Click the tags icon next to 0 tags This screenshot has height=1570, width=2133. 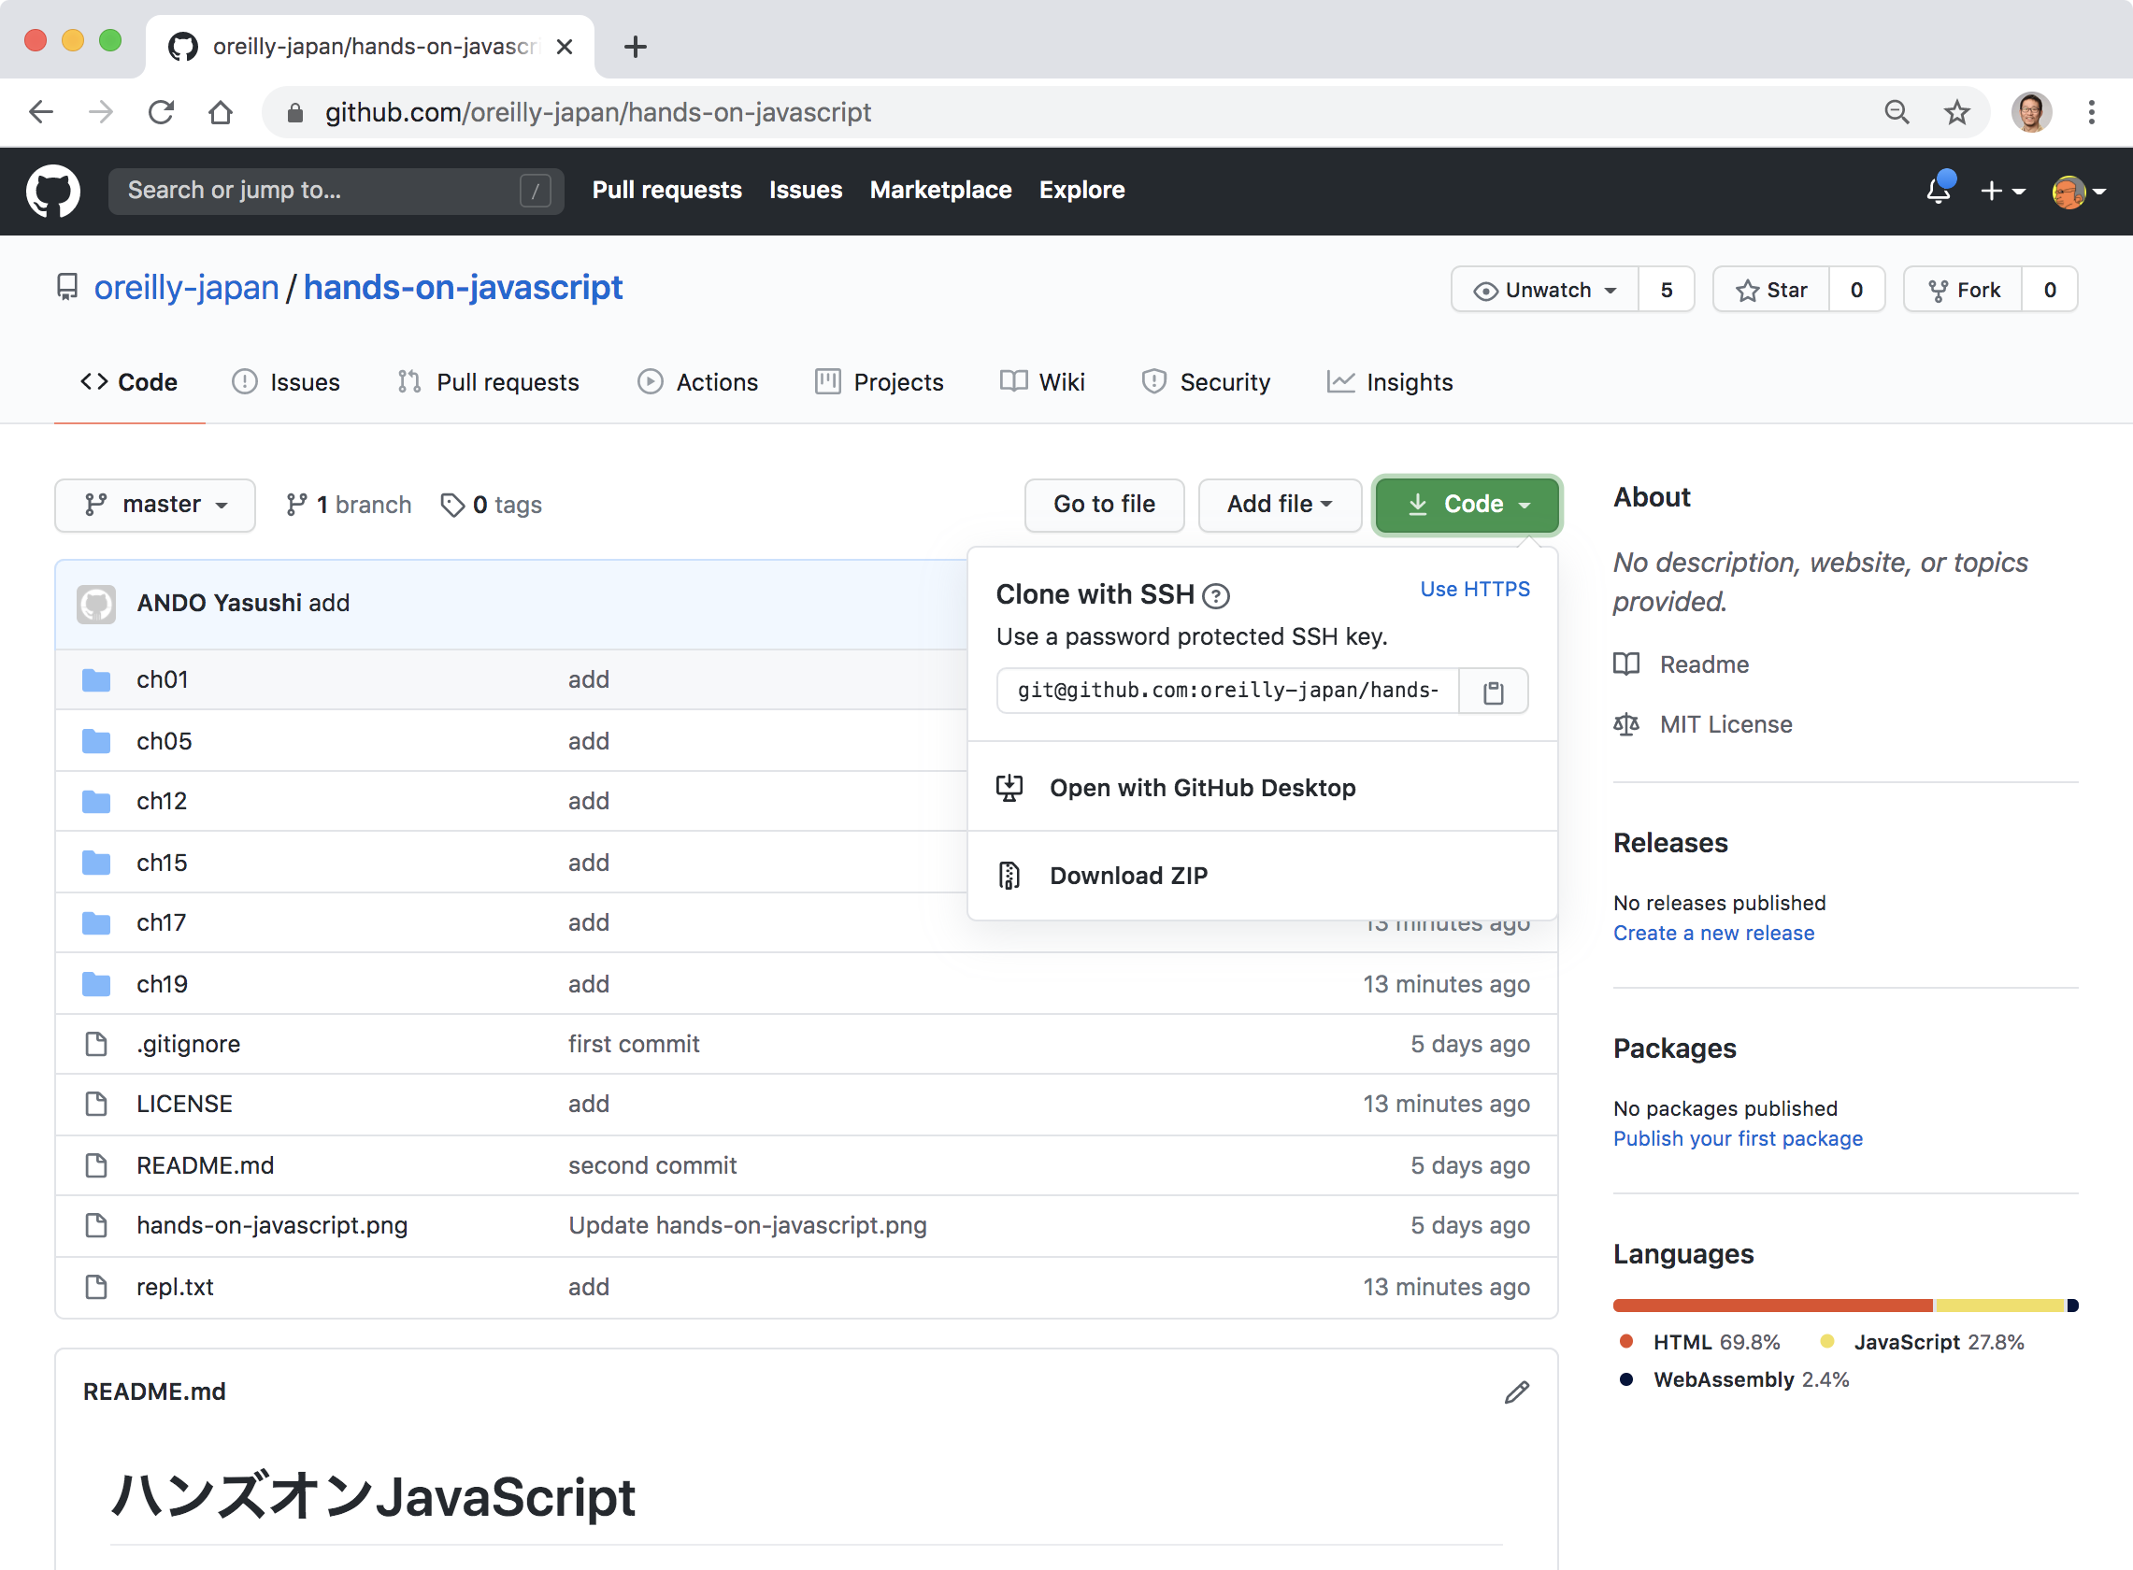pos(452,505)
